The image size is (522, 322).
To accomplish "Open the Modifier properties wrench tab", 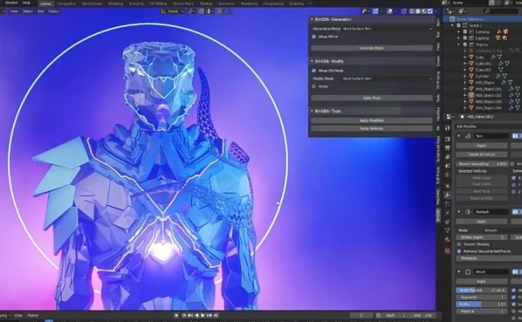I will coord(448,195).
